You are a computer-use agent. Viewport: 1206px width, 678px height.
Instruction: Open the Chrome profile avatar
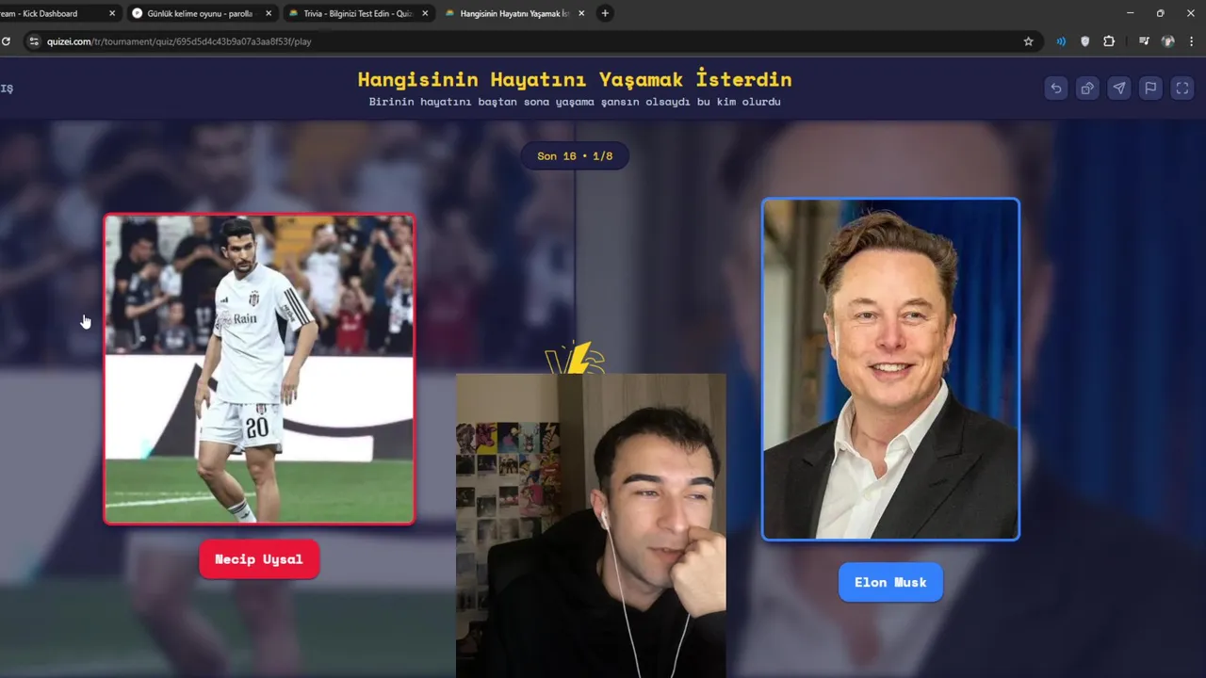pyautogui.click(x=1168, y=41)
